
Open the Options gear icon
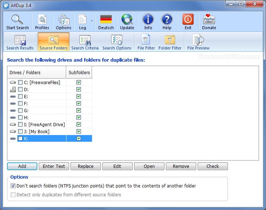pyautogui.click(x=64, y=19)
